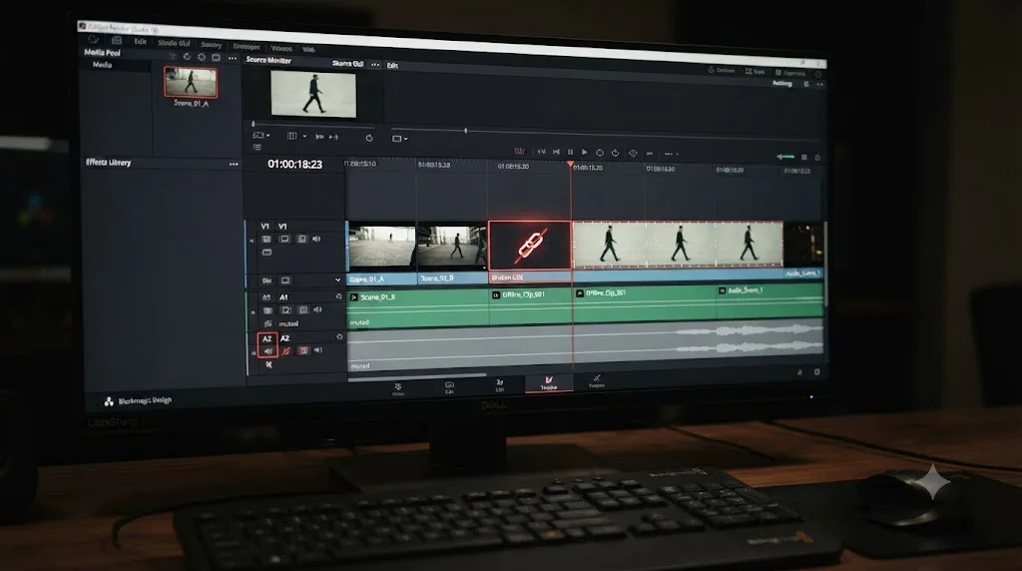1022x571 pixels.
Task: Click the home icon in the menu bar
Action: click(117, 40)
